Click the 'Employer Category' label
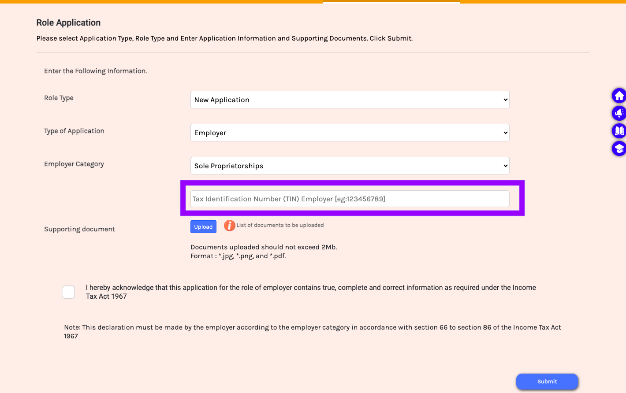626x393 pixels. pyautogui.click(x=74, y=164)
